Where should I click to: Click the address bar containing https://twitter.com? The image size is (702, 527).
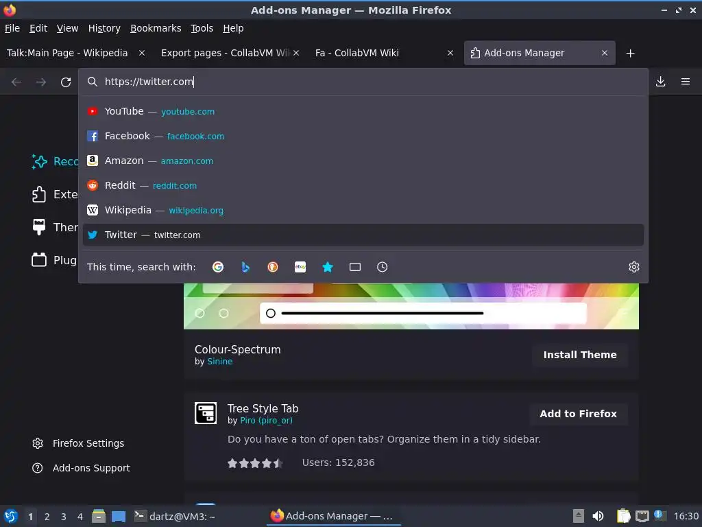pyautogui.click(x=363, y=82)
